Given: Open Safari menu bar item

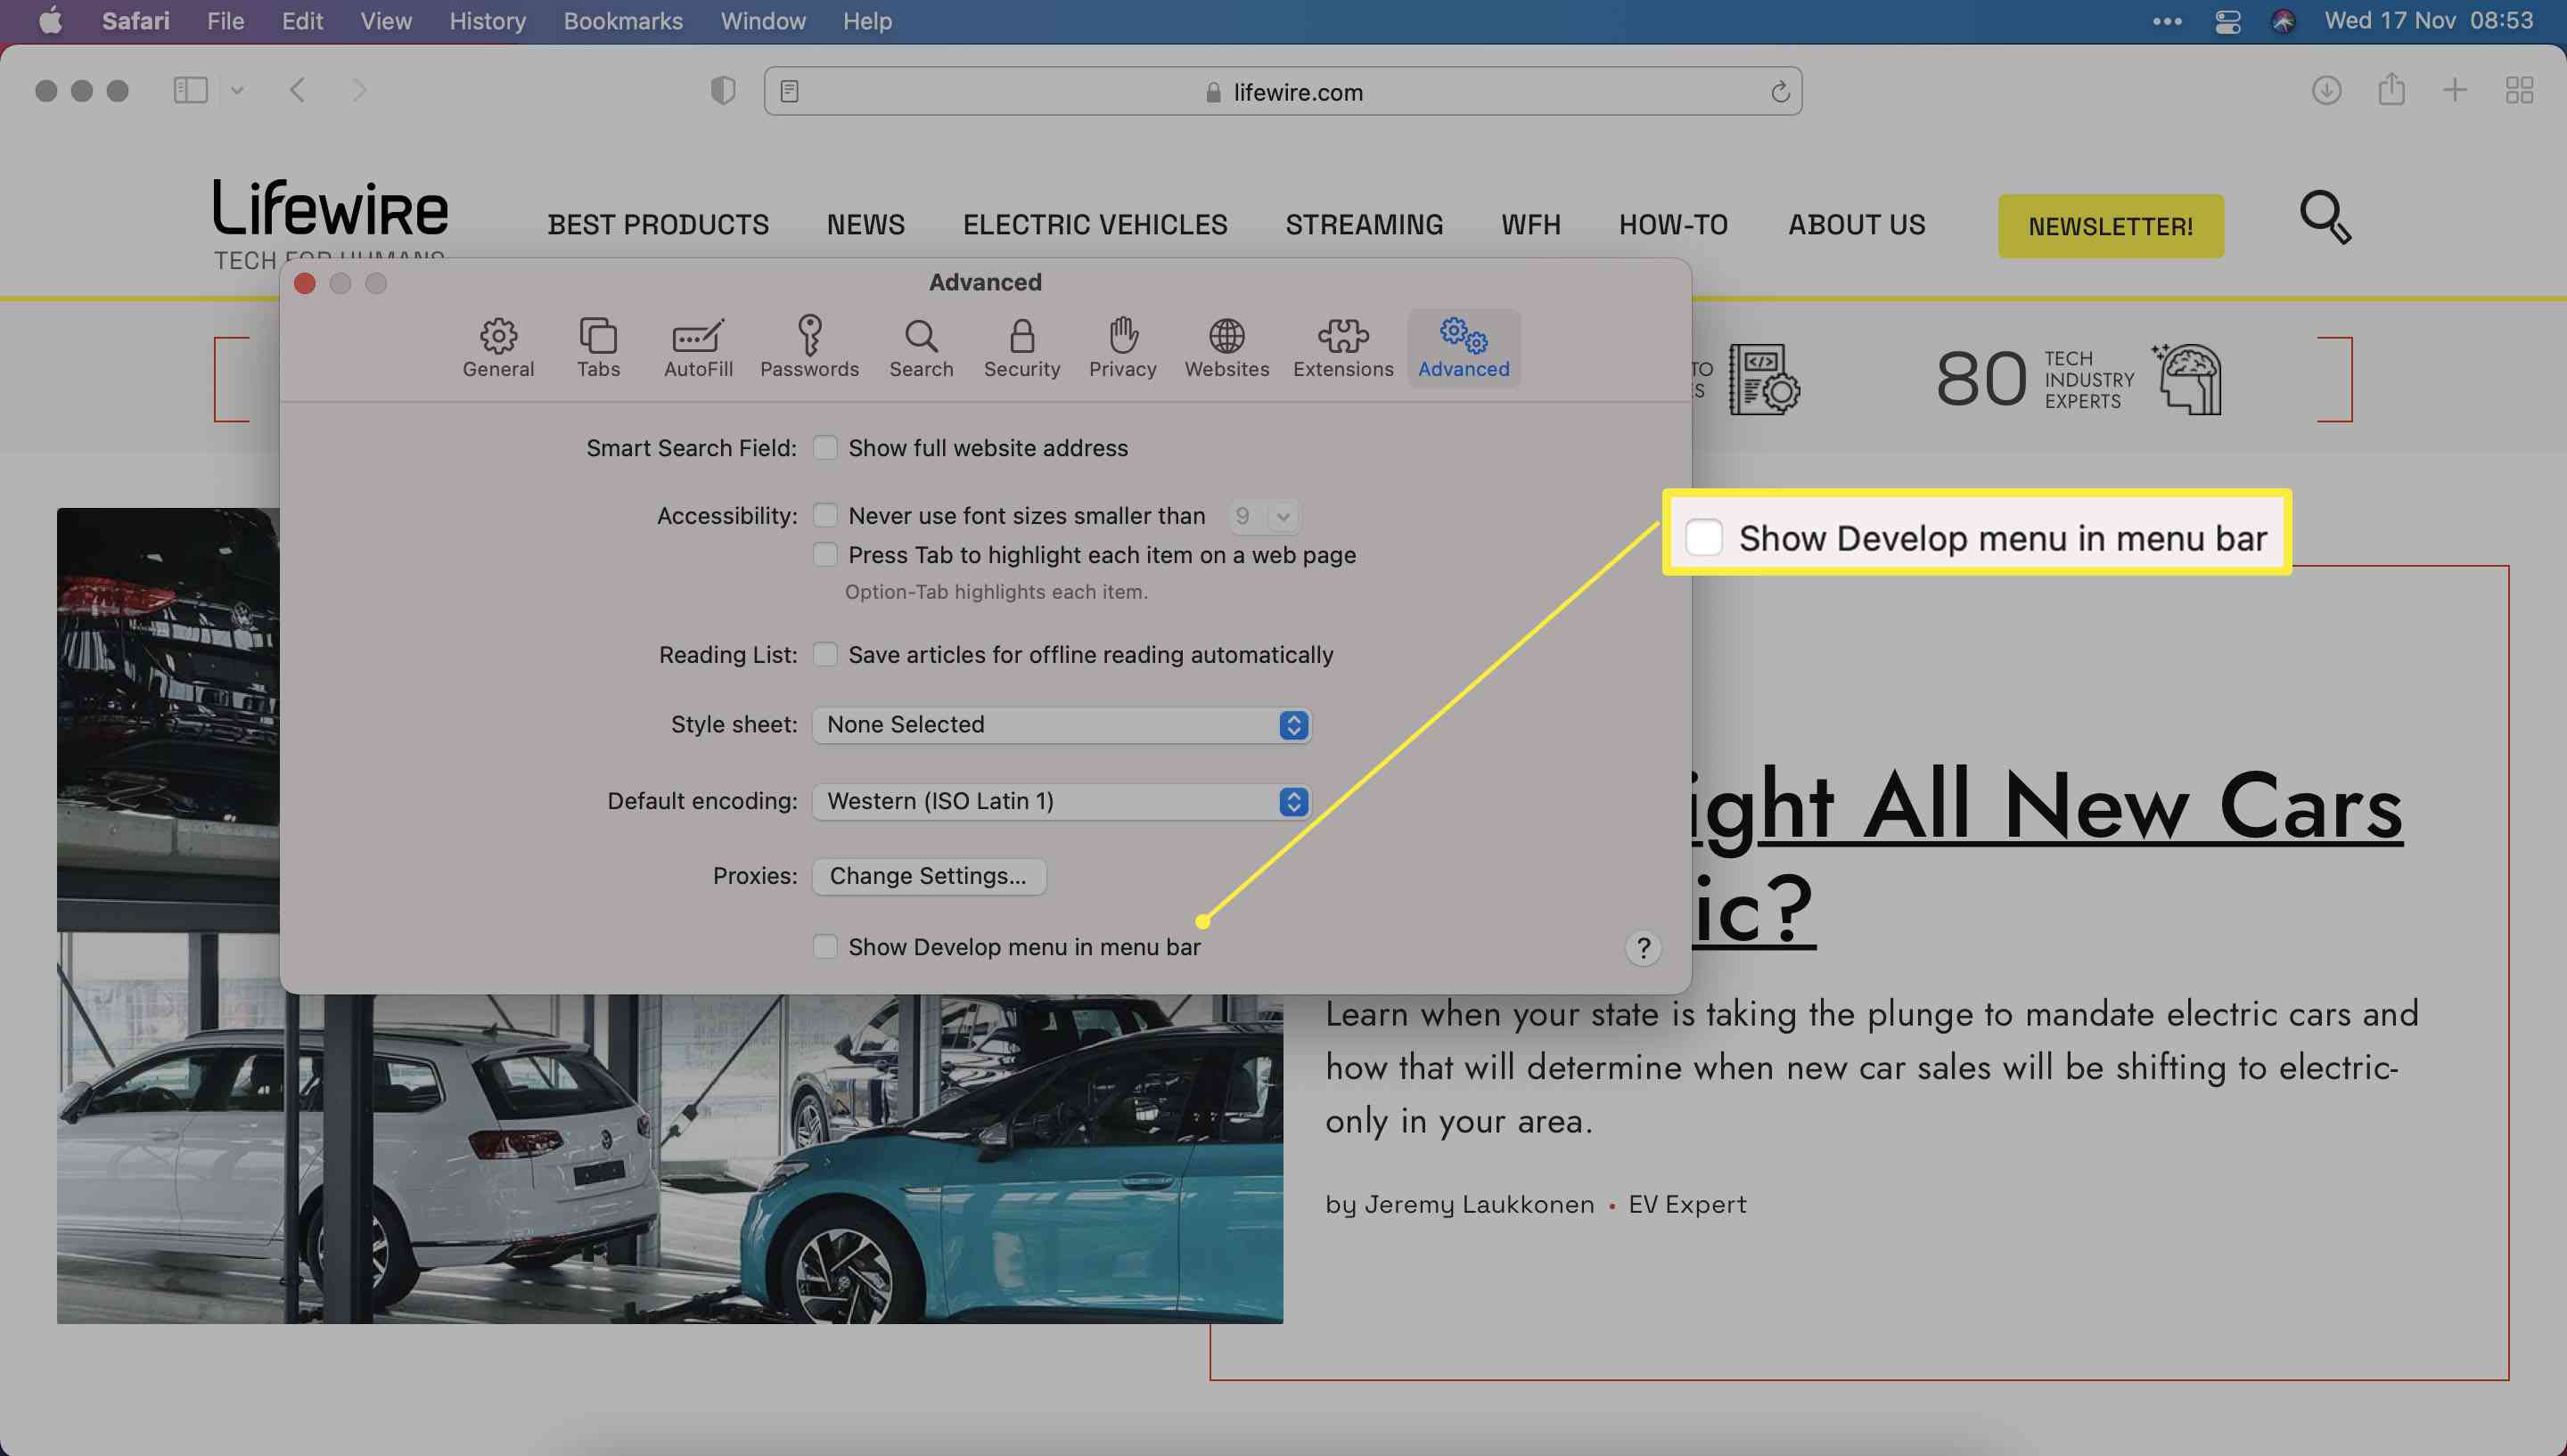Looking at the screenshot, I should (135, 21).
